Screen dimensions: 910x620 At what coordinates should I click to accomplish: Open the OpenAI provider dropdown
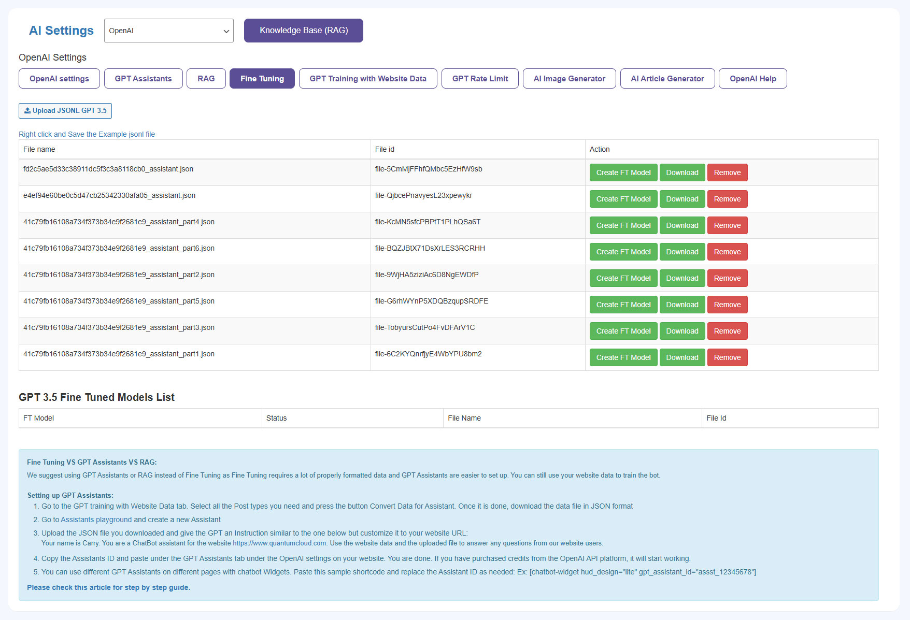coord(168,31)
